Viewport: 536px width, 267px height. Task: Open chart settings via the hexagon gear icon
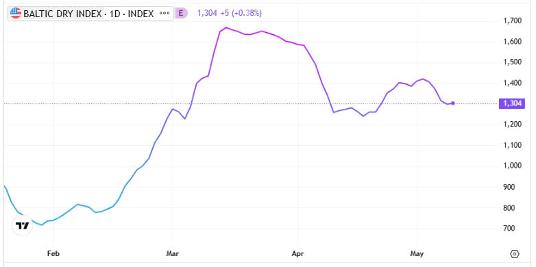point(515,254)
